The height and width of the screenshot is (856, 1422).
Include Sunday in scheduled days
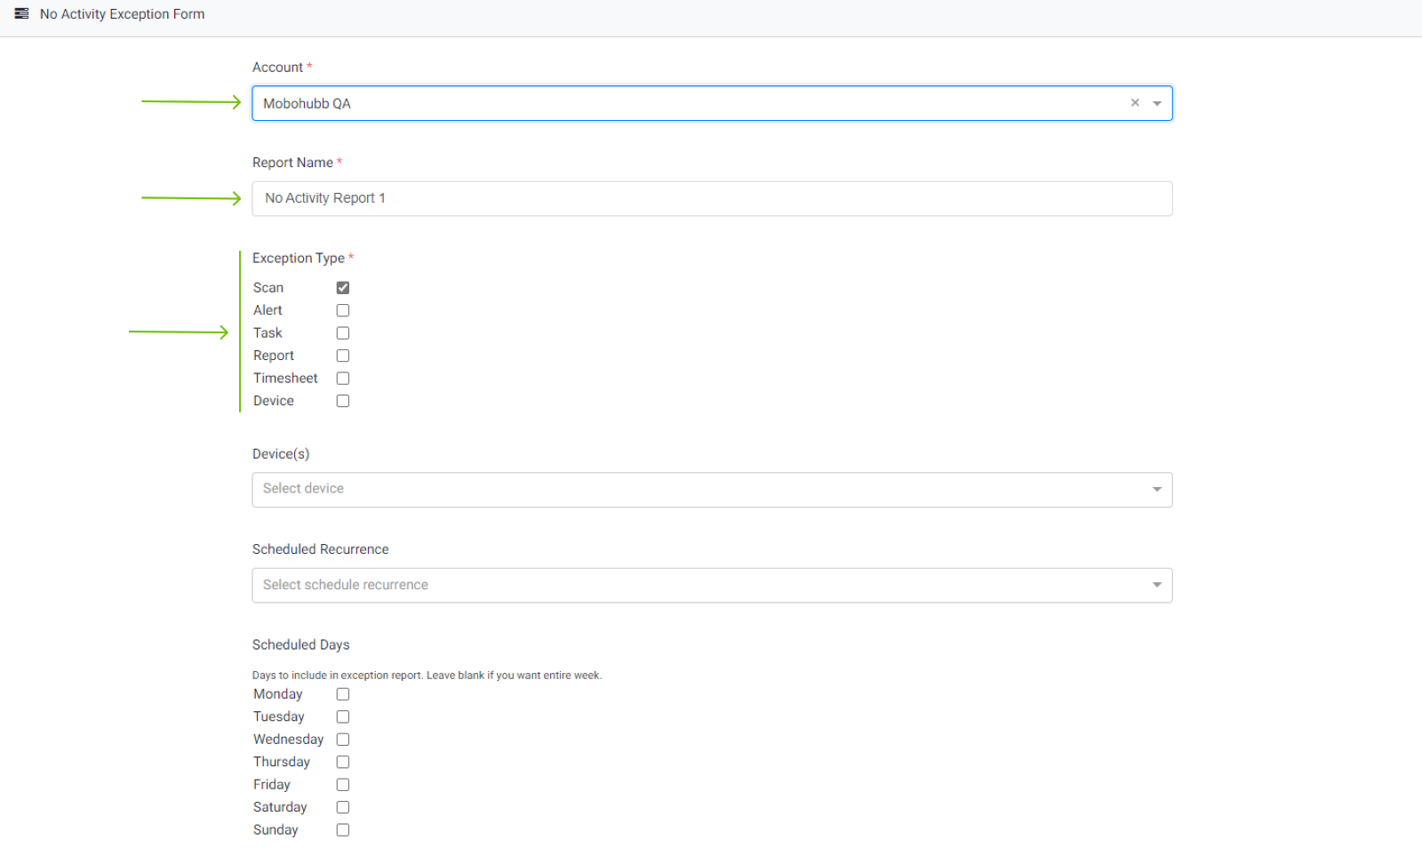(343, 830)
